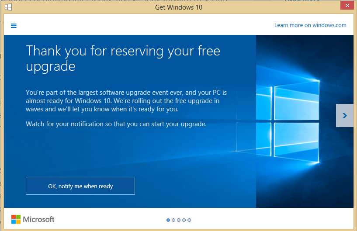Close the Get Windows 10 window
Image resolution: width=357 pixels, height=231 pixels.
tap(347, 6)
